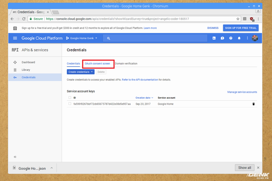Open Cloud Platform vertical dots menu
The image size is (272, 181).
click(x=247, y=38)
